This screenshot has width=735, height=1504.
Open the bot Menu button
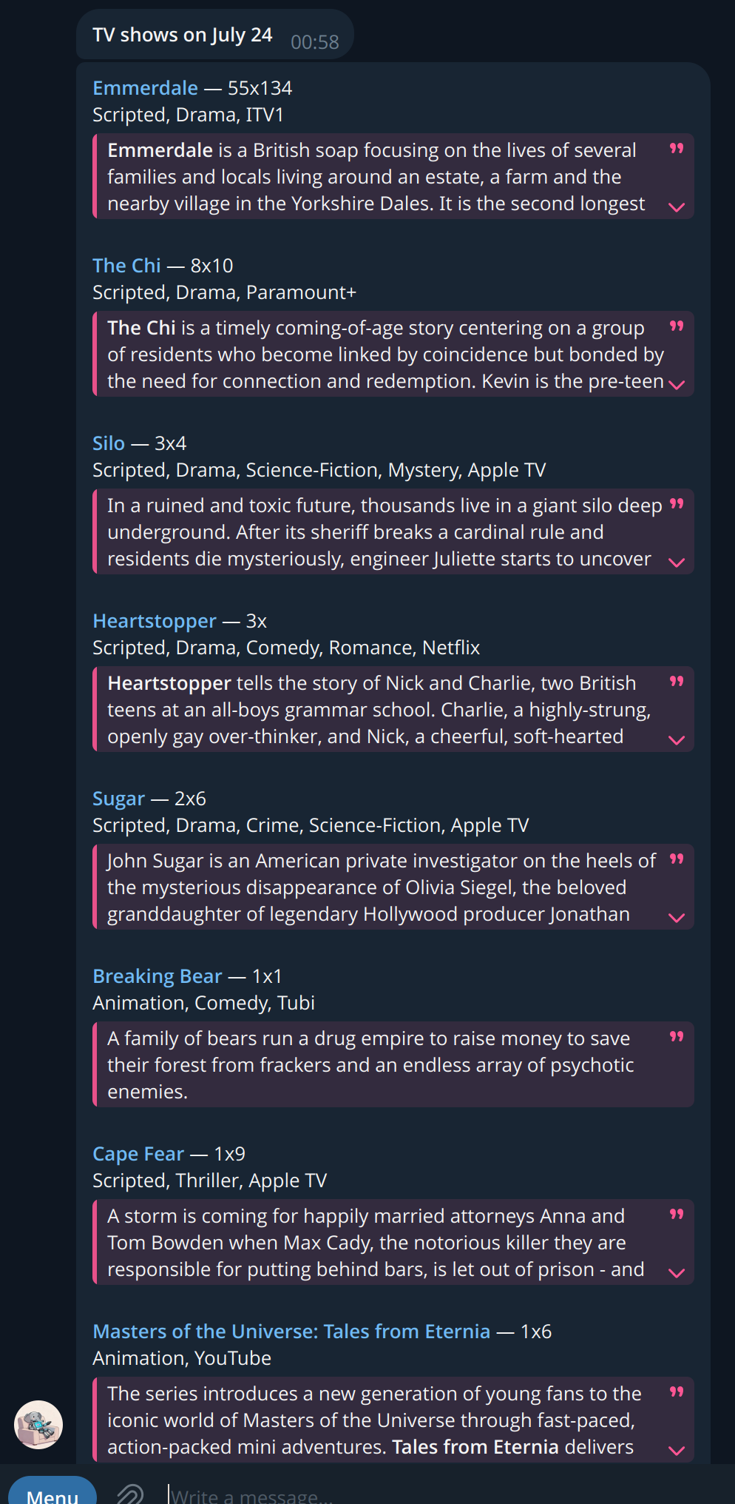click(52, 1491)
